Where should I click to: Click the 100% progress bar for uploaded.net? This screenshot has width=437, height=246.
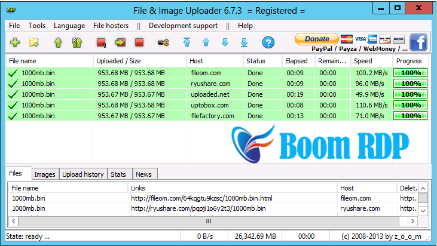point(410,94)
